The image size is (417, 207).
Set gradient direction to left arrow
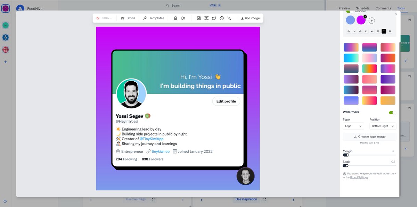click(372, 31)
